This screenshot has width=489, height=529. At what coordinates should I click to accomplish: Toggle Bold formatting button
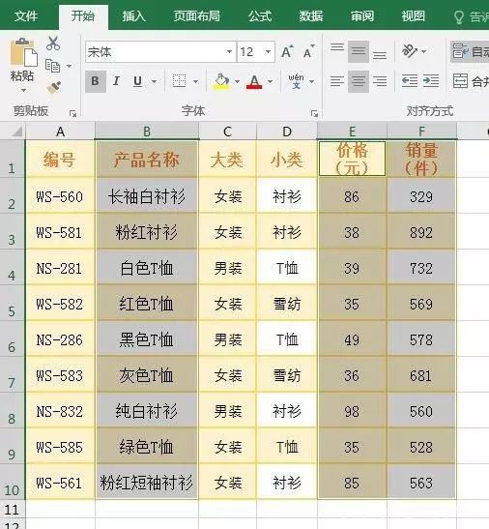click(95, 81)
